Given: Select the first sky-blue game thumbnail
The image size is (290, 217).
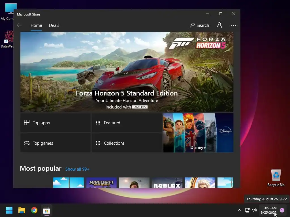Looking at the screenshot, I should [69, 183].
